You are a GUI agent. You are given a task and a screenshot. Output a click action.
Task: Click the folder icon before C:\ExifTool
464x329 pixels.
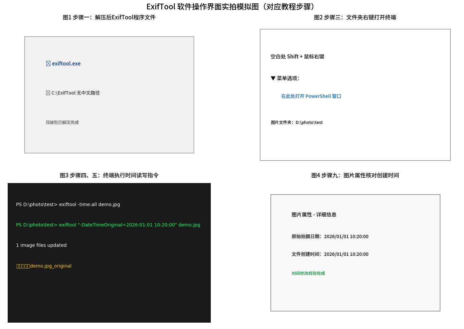coord(48,93)
